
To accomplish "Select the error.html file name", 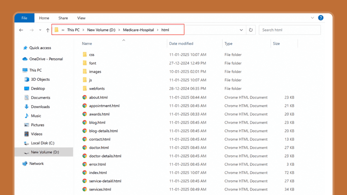I will [97, 165].
